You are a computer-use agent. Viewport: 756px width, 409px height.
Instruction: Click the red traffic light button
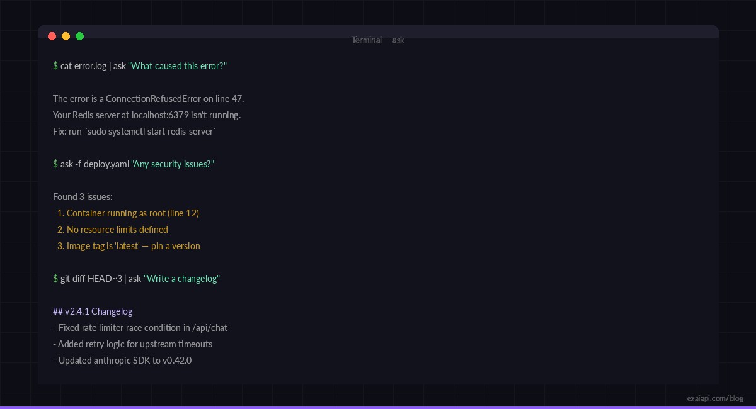pyautogui.click(x=52, y=36)
